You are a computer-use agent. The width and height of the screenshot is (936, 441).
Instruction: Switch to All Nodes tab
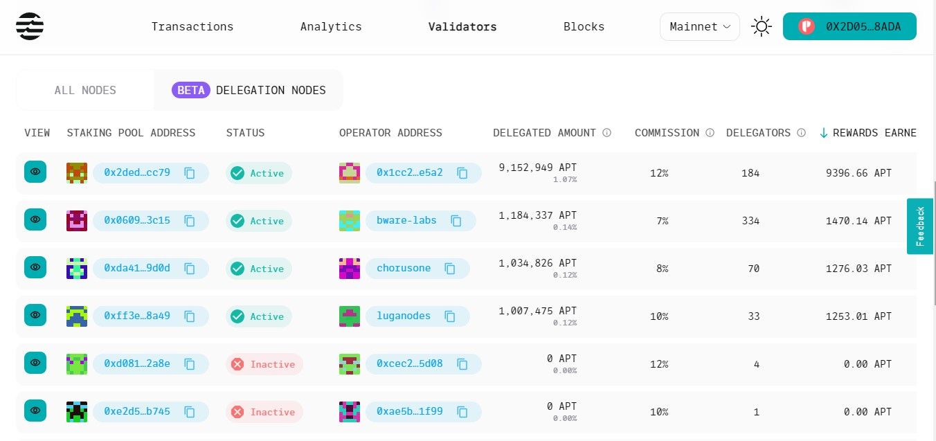click(85, 90)
